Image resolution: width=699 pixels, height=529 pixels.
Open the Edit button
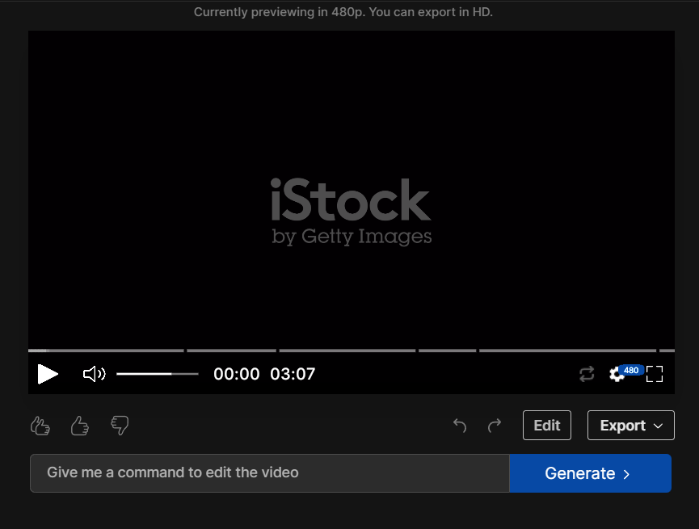pos(547,425)
